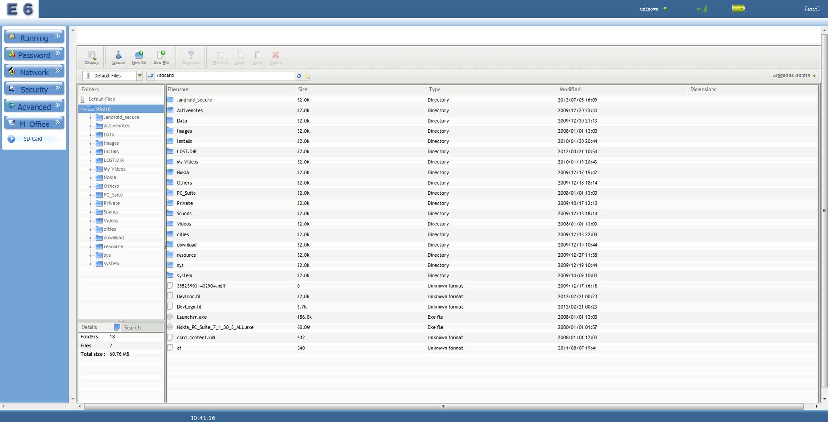Screen dimensions: 828x422
Task: Collapse the sdcard tree node
Action: (83, 109)
